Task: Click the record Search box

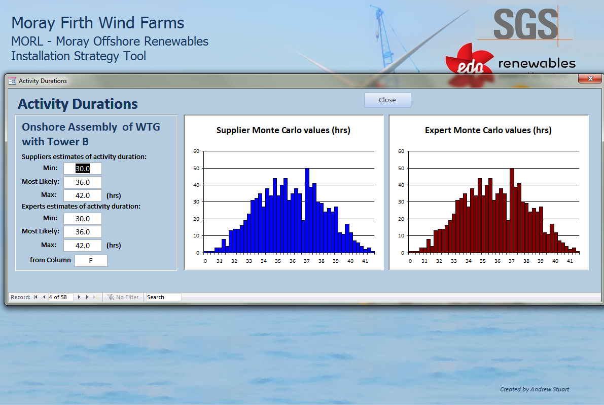Action: pos(163,297)
